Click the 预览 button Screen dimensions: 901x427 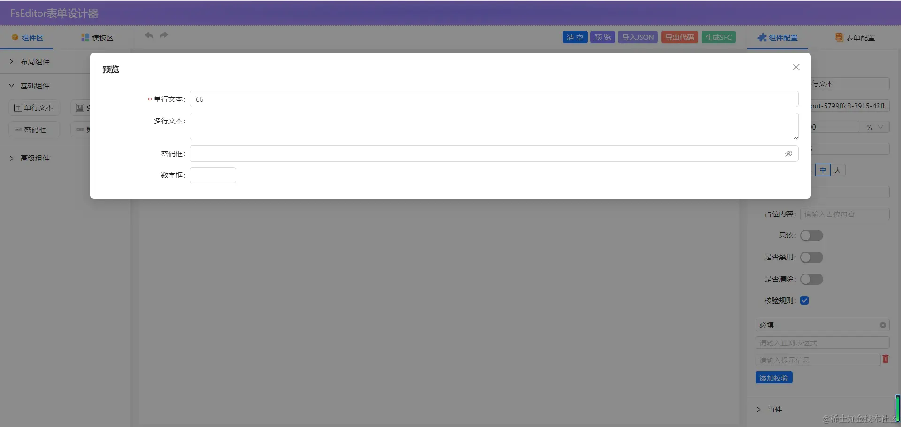coord(603,38)
